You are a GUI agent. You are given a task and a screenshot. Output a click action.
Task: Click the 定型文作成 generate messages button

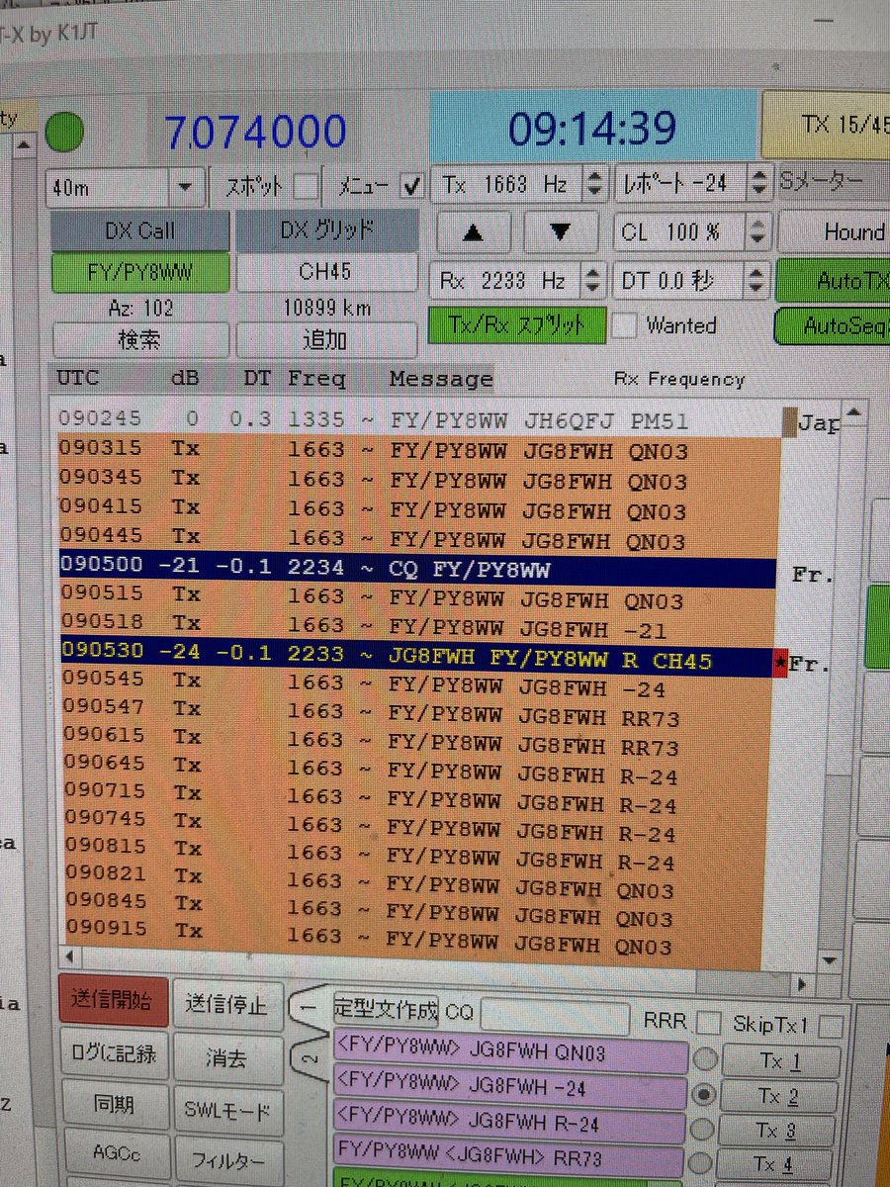[x=387, y=1012]
